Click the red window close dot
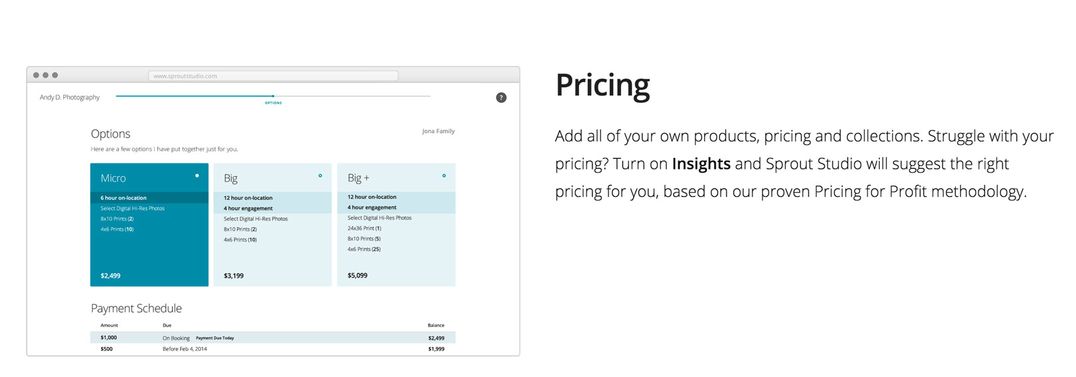This screenshot has height=377, width=1076. coord(36,75)
